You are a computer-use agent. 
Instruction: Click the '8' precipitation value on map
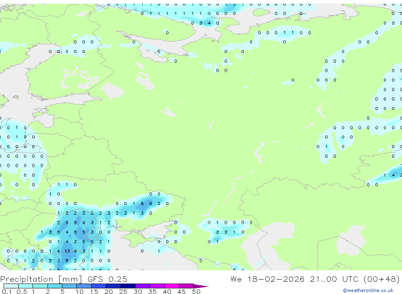tap(67, 260)
